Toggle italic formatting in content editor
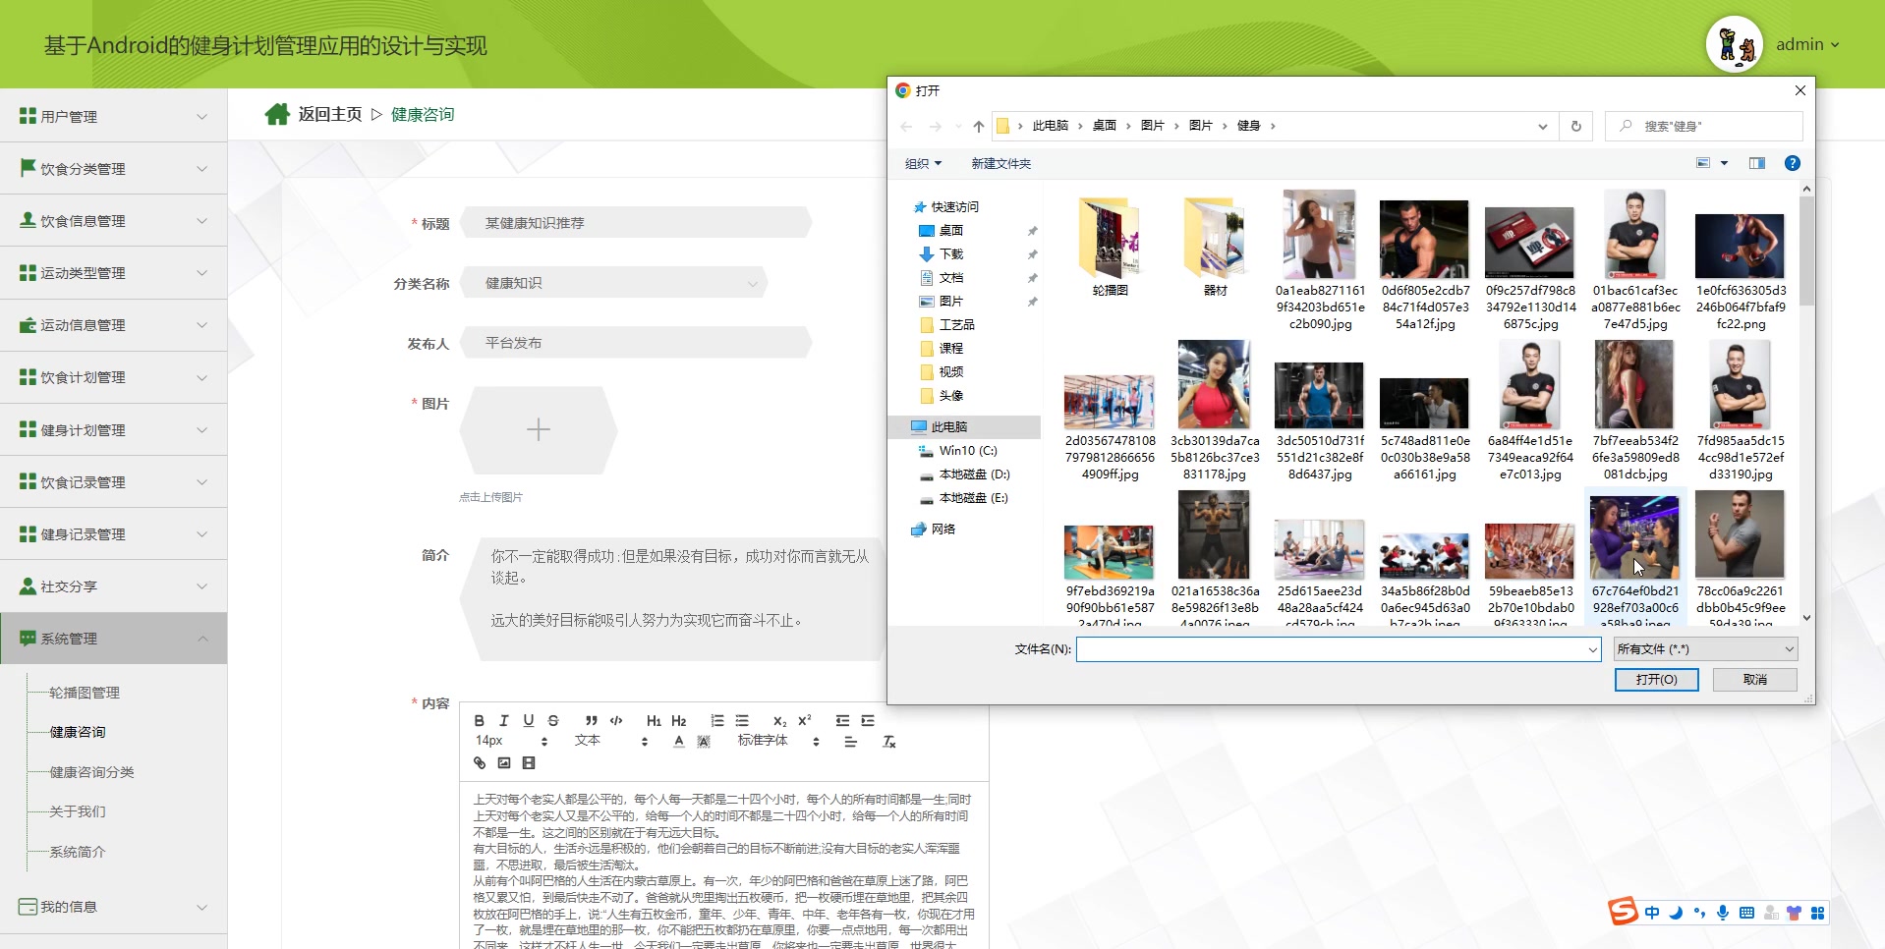Viewport: 1885px width, 949px height. pos(504,721)
